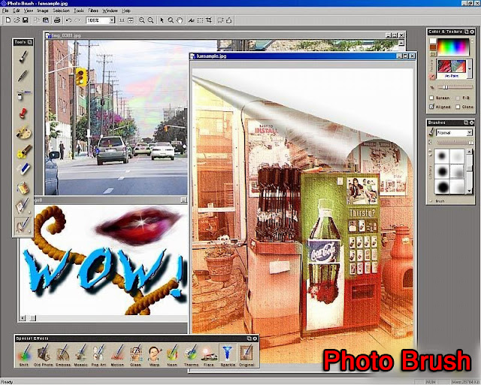
Task: Select the brown background color swatch
Action: [x=433, y=47]
